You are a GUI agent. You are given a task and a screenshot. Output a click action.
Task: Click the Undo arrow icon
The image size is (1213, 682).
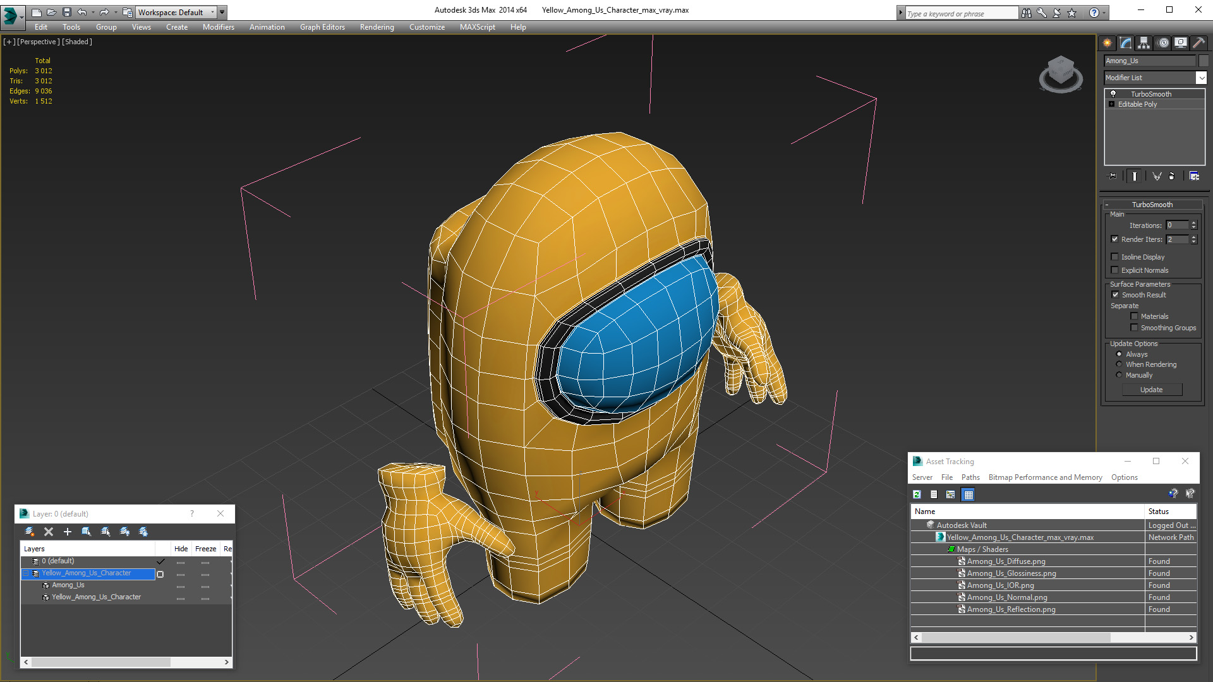tap(82, 12)
